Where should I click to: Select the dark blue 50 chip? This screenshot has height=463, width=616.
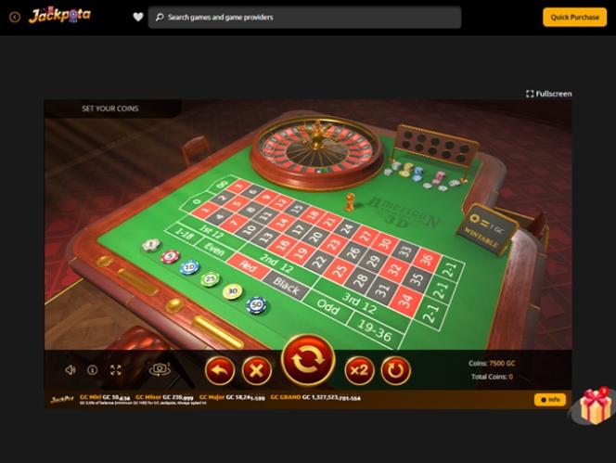click(x=257, y=305)
